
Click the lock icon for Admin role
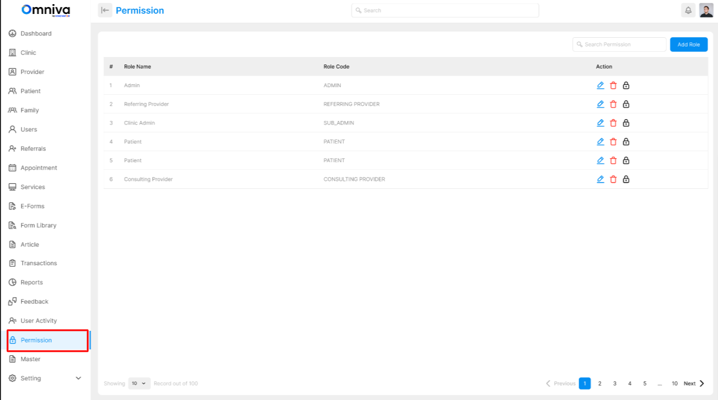coord(626,85)
